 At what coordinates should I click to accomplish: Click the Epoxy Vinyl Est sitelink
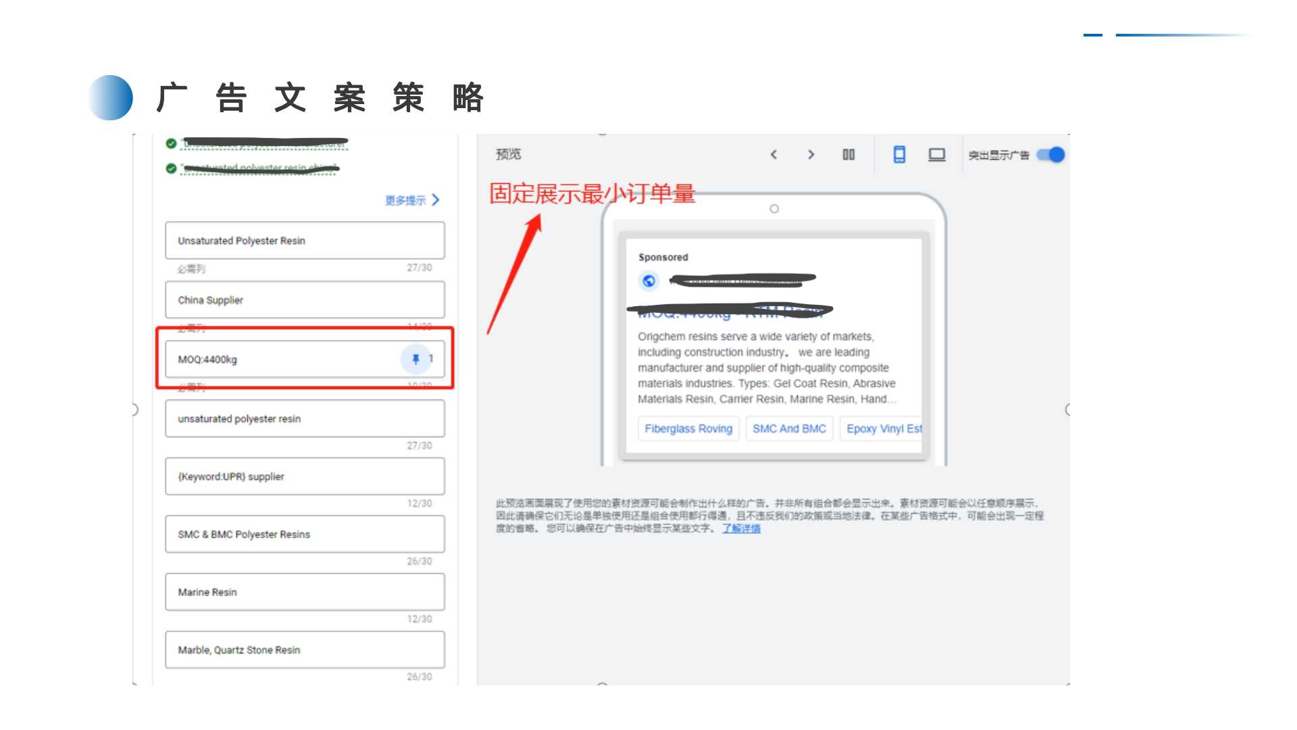point(883,429)
